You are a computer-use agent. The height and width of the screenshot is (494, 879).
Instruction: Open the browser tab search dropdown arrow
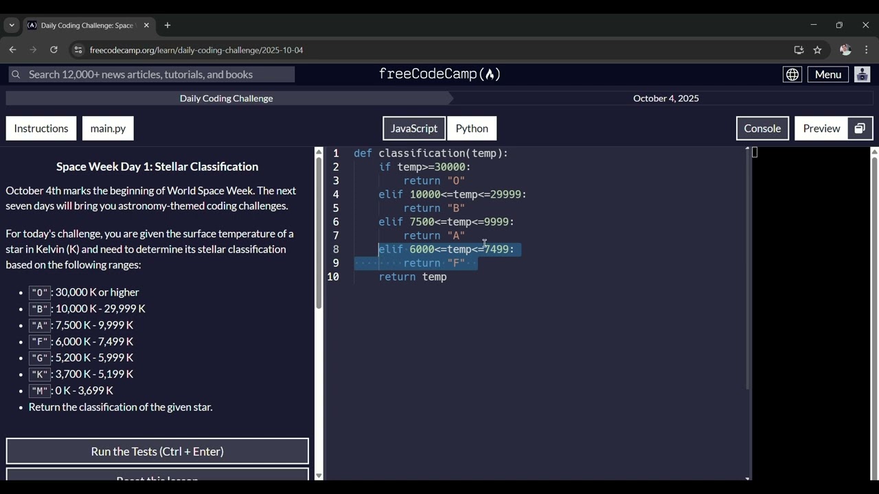pyautogui.click(x=12, y=25)
